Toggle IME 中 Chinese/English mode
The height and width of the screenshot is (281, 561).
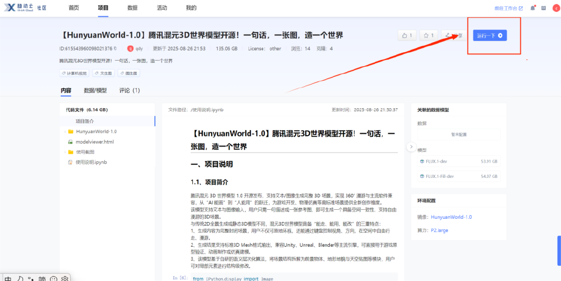[8, 279]
